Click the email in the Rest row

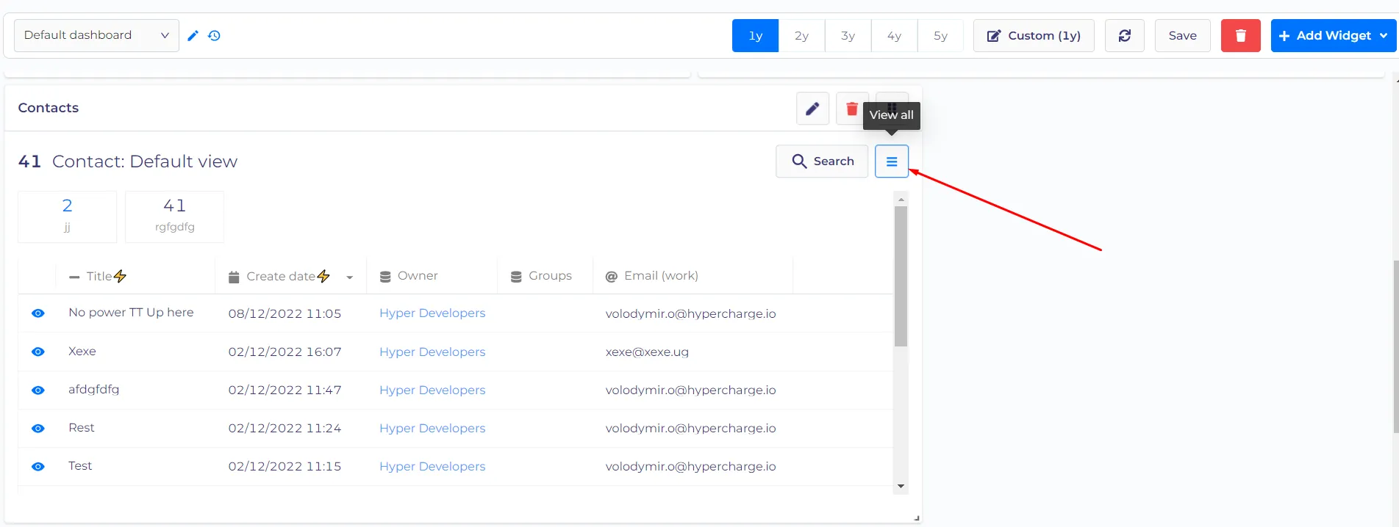pos(690,428)
